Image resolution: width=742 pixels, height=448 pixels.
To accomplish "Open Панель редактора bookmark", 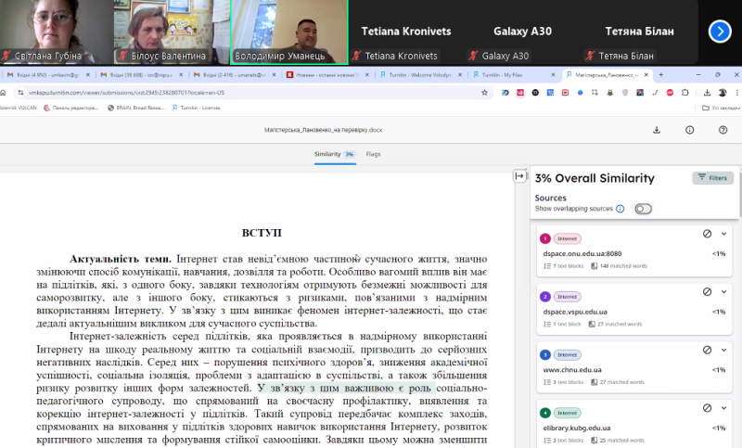I will click(x=71, y=108).
